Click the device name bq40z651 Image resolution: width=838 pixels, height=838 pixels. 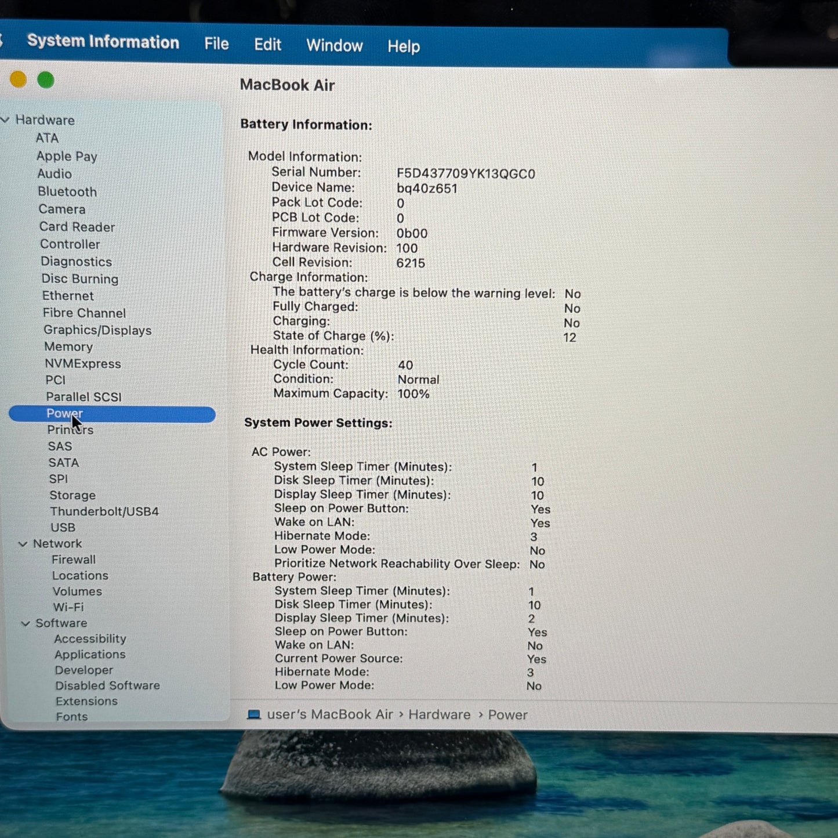coord(427,189)
